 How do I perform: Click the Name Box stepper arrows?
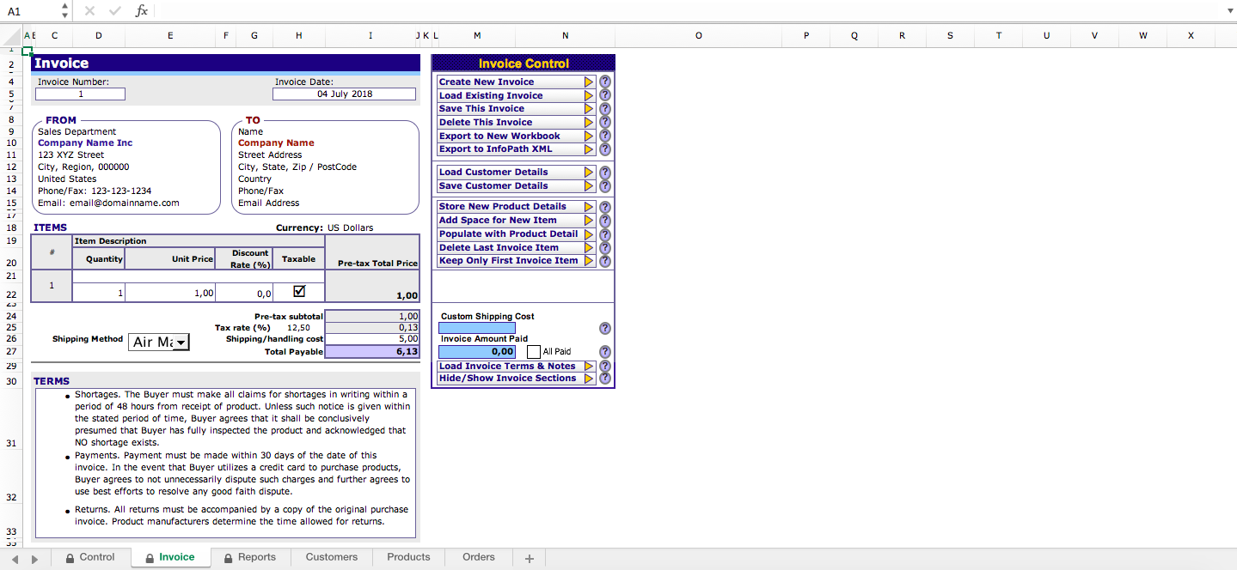64,11
